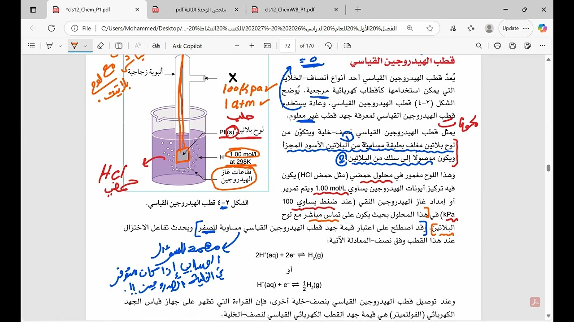Click the vertical scrollbar thumb
Viewport: 574px width, 322px height.
click(x=548, y=168)
